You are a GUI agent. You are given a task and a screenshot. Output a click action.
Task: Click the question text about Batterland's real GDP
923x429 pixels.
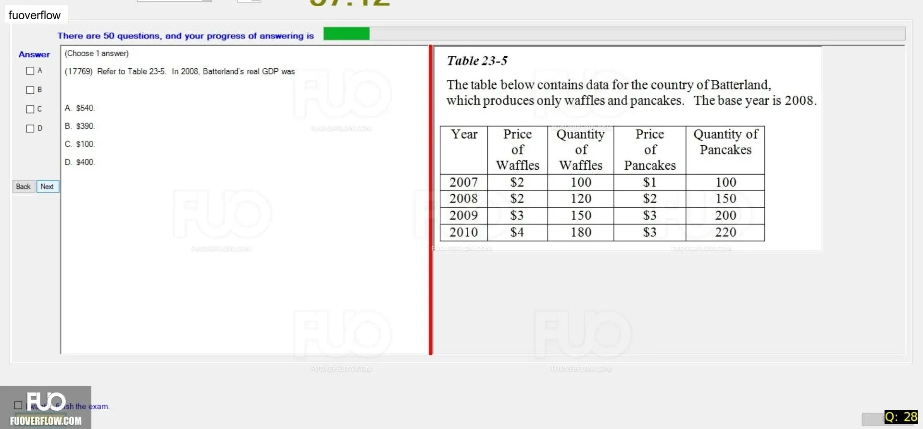(180, 71)
